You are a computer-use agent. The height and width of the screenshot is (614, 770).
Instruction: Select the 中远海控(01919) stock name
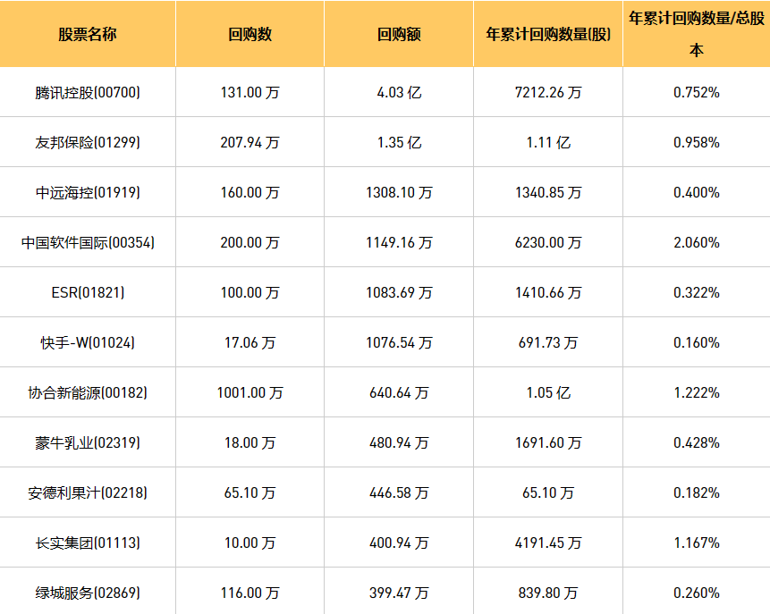click(x=88, y=192)
